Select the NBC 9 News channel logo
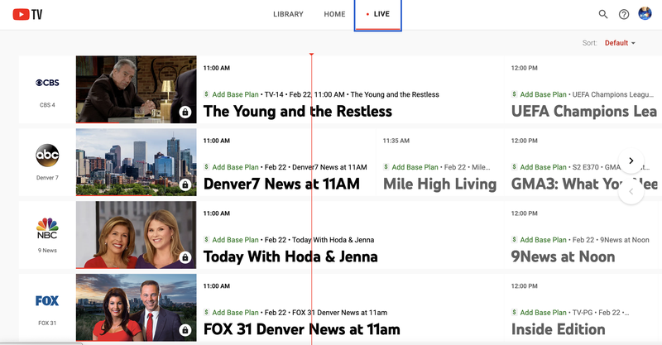Screen dimensions: 662x345 click(x=47, y=228)
